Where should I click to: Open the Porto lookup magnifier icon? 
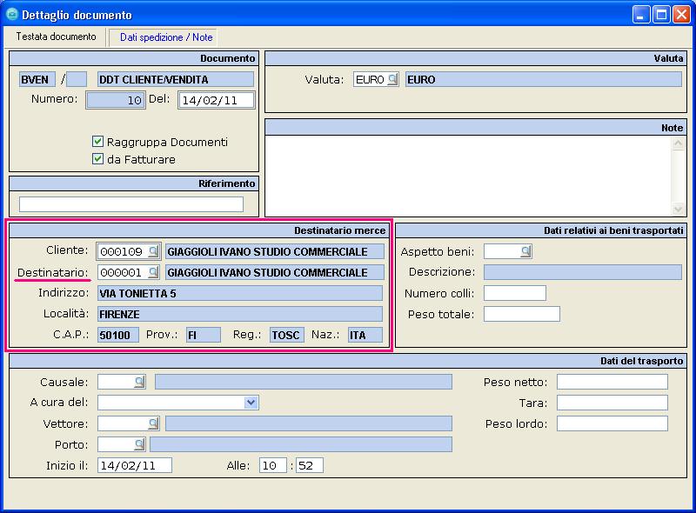click(x=139, y=444)
